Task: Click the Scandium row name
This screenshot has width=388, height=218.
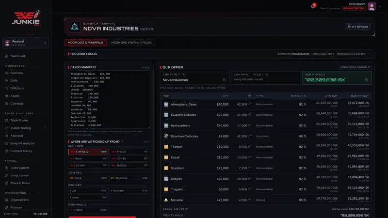Action: coord(178,168)
